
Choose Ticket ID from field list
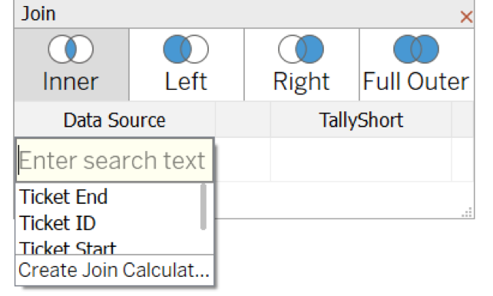[x=58, y=223]
